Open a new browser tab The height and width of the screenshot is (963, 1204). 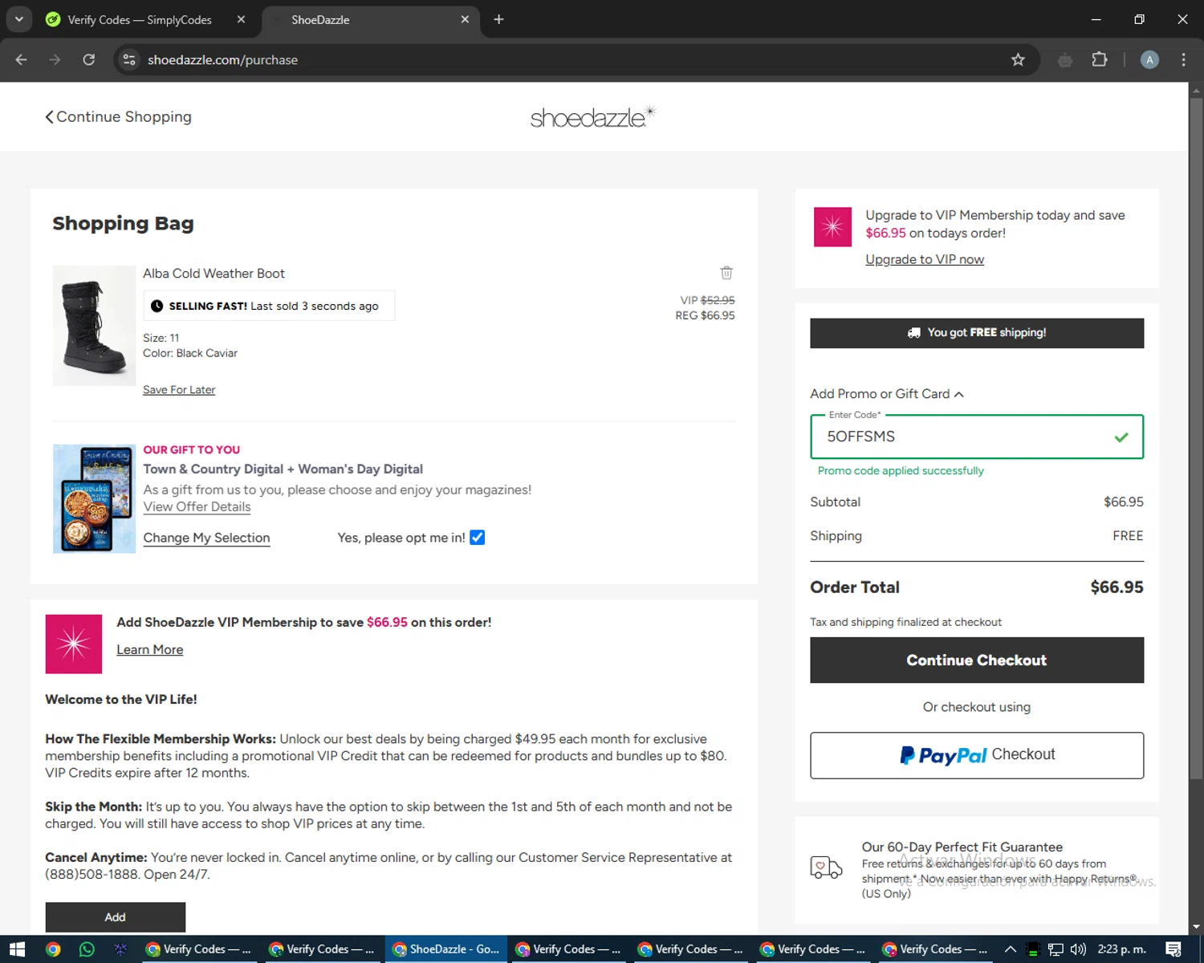[498, 19]
